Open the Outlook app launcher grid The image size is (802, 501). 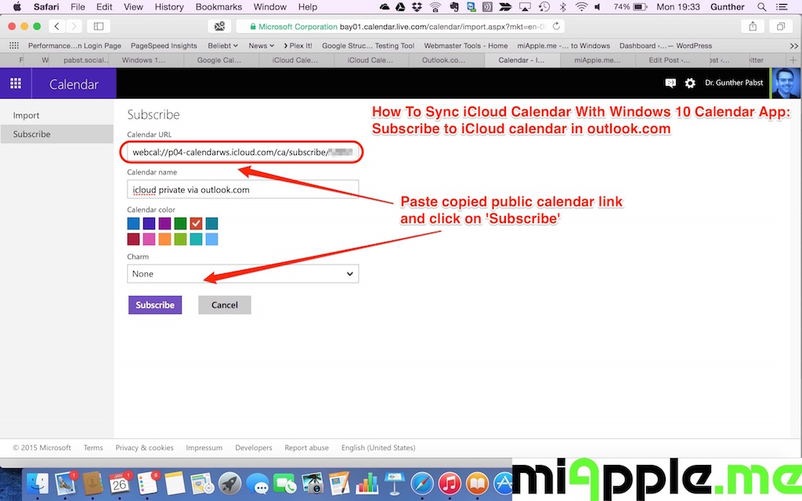(x=16, y=84)
